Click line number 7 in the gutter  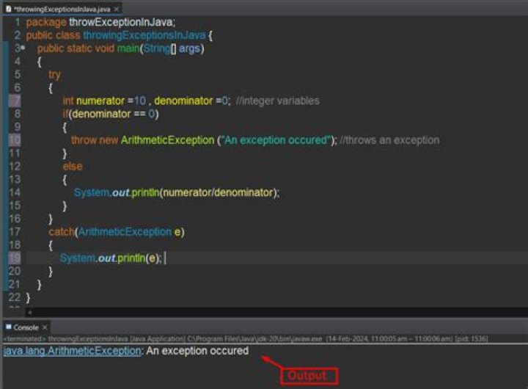pos(15,101)
